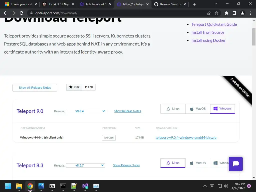256x192 pixels.
Task: Open File Explorer from taskbar
Action: (19, 186)
